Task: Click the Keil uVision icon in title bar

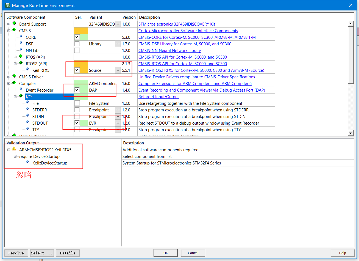Action: [8, 5]
